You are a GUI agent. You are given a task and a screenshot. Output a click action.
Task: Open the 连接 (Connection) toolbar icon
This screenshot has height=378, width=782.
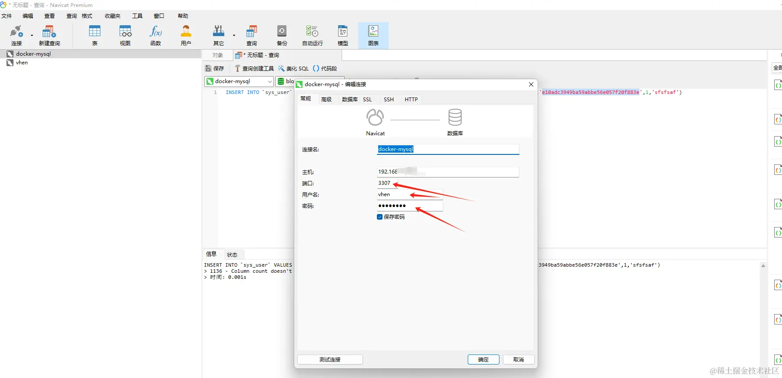(16, 35)
